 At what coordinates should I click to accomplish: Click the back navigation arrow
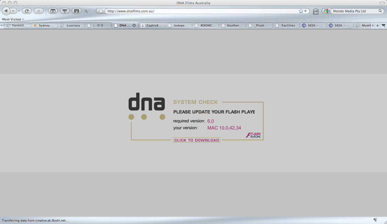tap(6, 11)
